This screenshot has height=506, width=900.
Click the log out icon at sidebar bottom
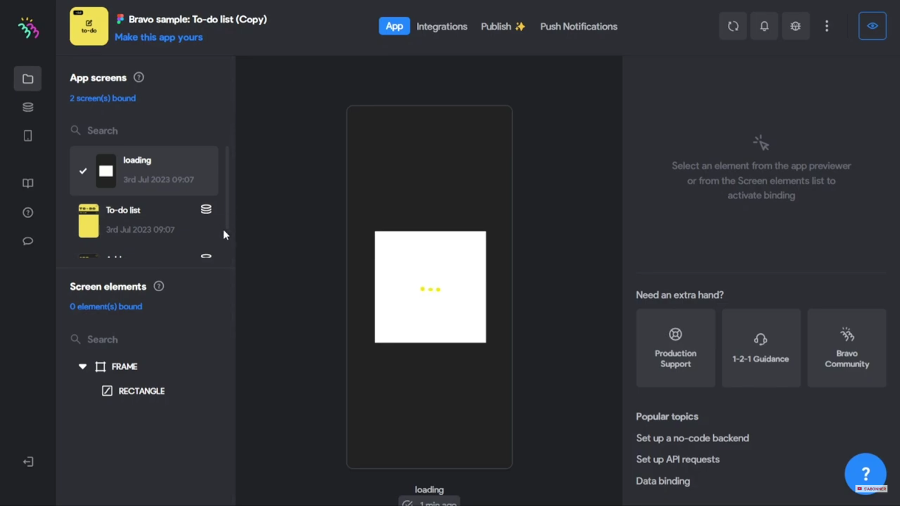coord(28,461)
